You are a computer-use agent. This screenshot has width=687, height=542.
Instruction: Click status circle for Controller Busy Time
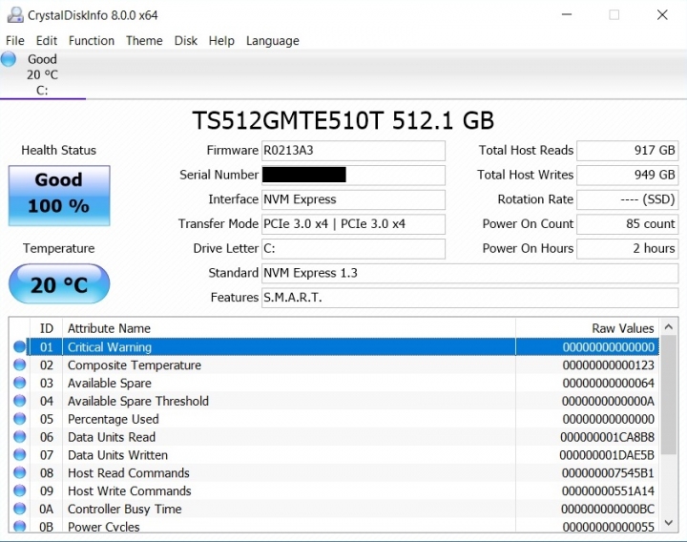coord(20,509)
